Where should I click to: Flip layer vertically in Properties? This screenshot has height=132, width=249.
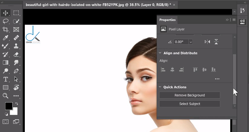[216, 42]
